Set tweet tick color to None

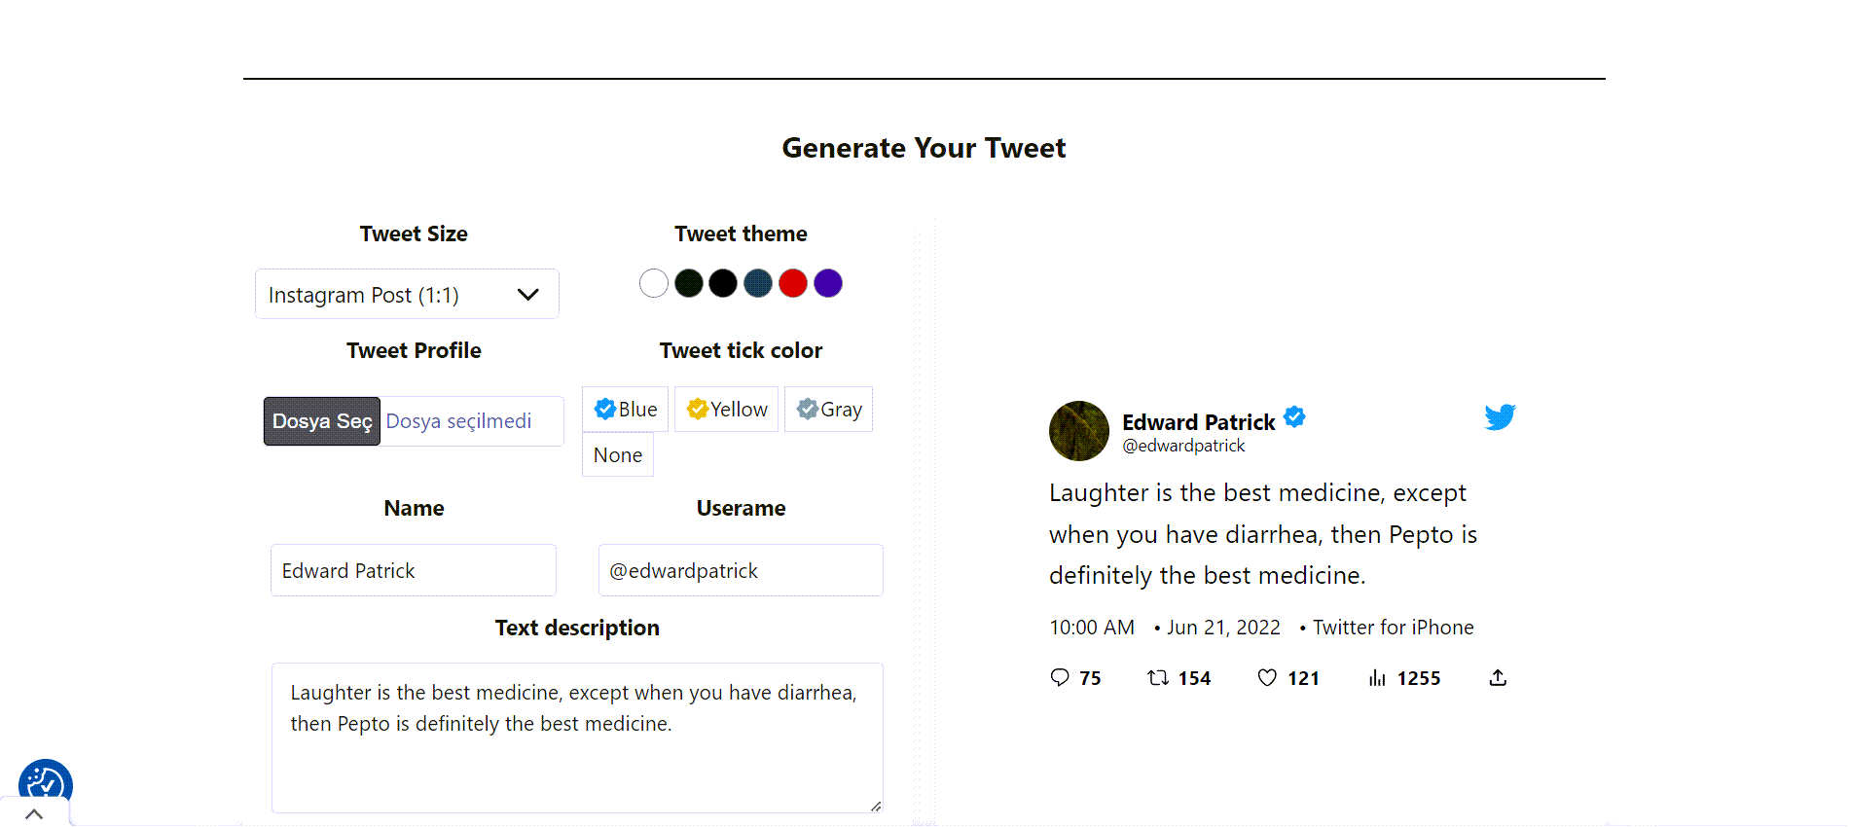point(617,454)
